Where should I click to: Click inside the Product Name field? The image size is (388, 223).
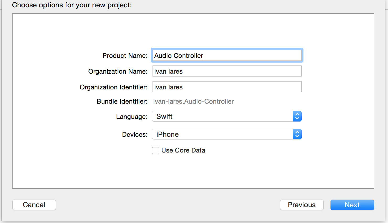tap(227, 55)
